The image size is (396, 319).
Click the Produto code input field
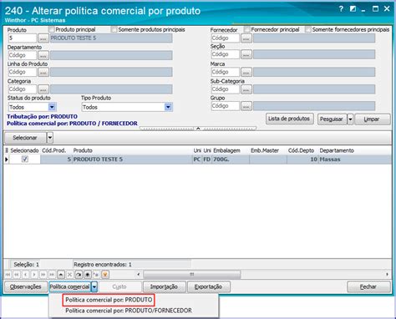tap(23, 38)
